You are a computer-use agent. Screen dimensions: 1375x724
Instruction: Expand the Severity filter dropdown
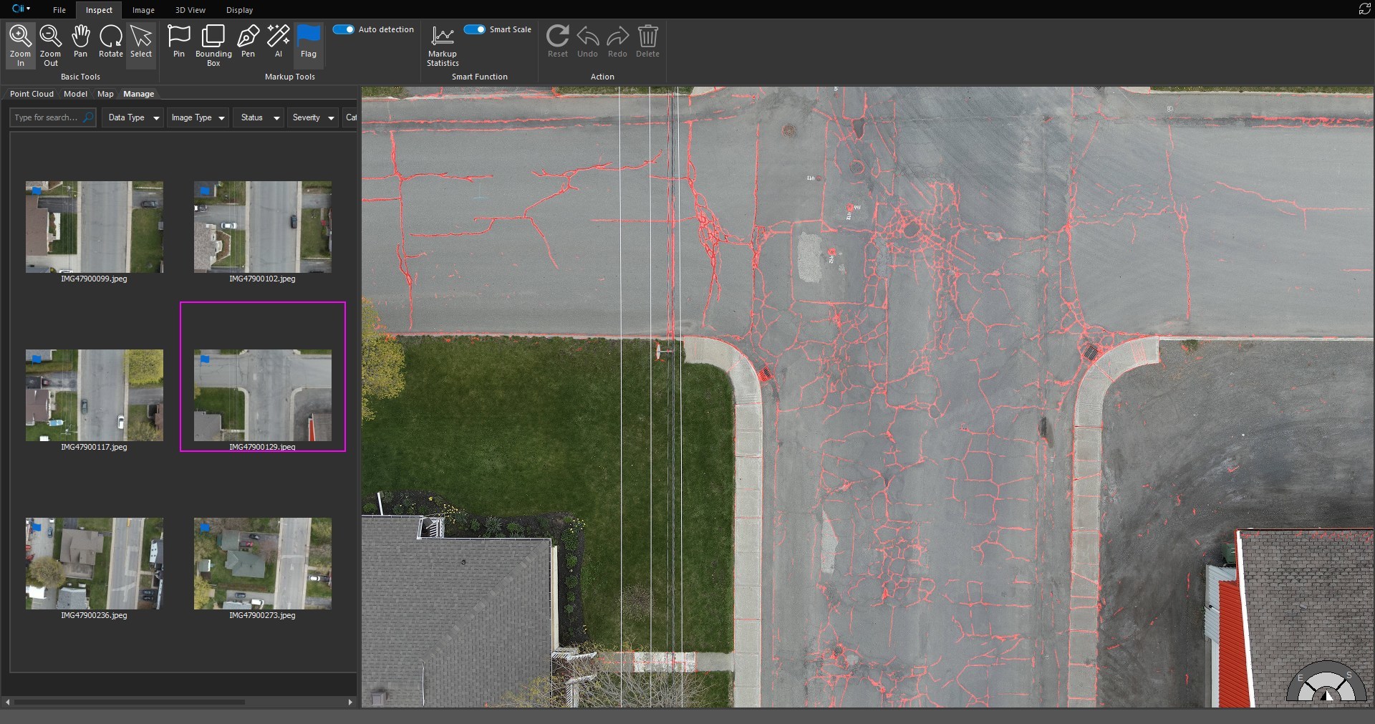[x=313, y=117]
